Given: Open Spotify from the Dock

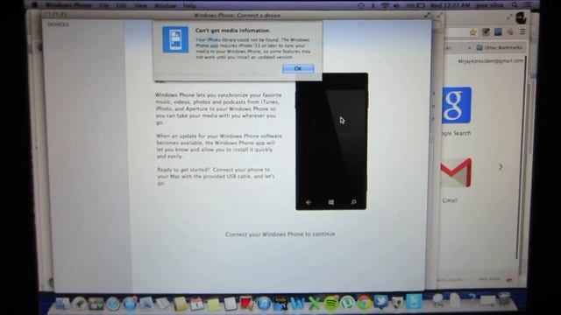Looking at the screenshot, I should (331, 304).
